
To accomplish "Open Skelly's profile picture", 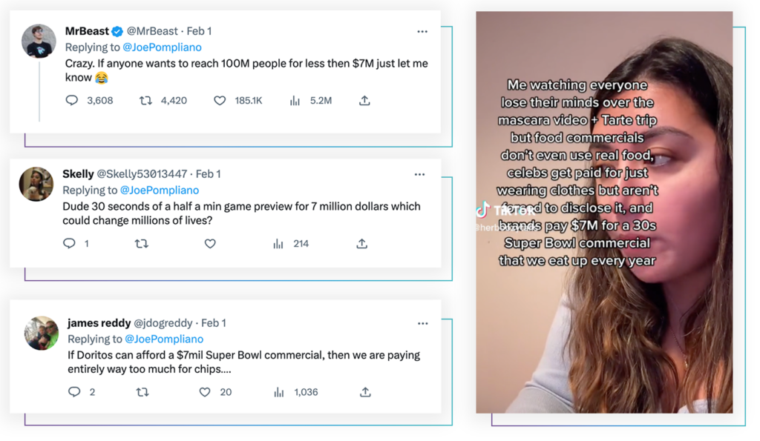I will 36,184.
